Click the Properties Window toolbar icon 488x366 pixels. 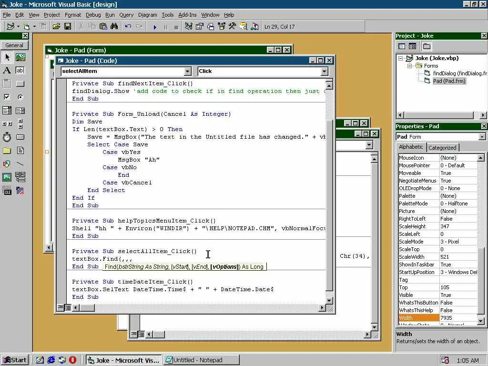199,27
